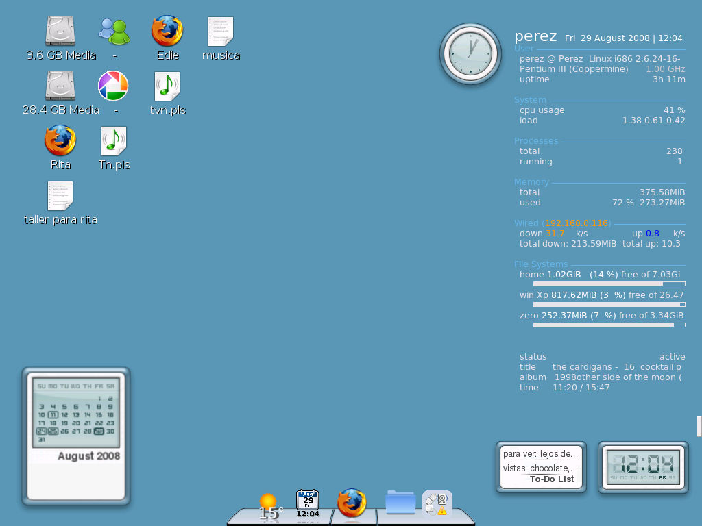
Task: Click the 'File Systems' section header
Action: coord(541,264)
